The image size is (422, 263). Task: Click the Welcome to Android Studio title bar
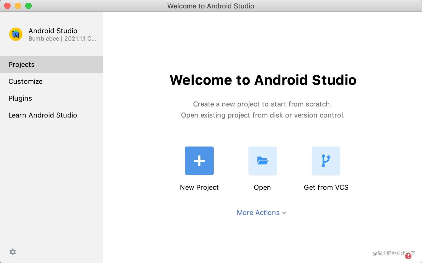[210, 6]
